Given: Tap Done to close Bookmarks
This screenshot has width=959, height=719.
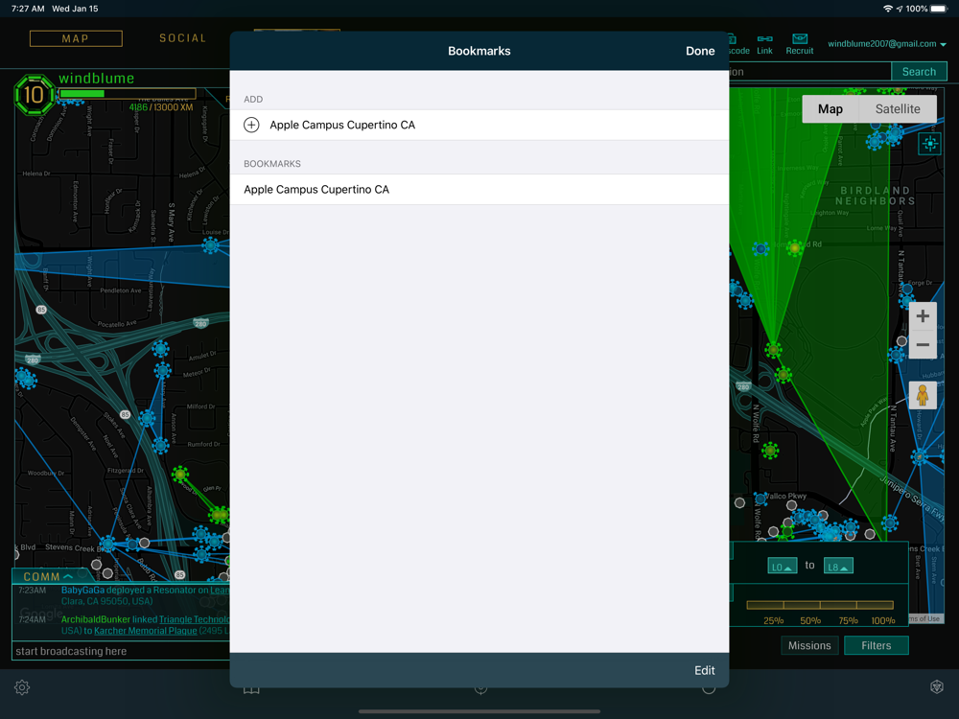Looking at the screenshot, I should 700,52.
